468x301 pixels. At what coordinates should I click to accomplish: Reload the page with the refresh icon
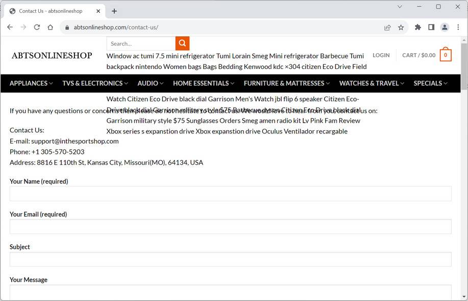[37, 27]
